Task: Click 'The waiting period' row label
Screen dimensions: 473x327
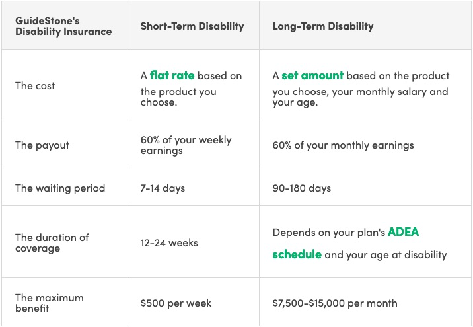Action: (x=60, y=188)
